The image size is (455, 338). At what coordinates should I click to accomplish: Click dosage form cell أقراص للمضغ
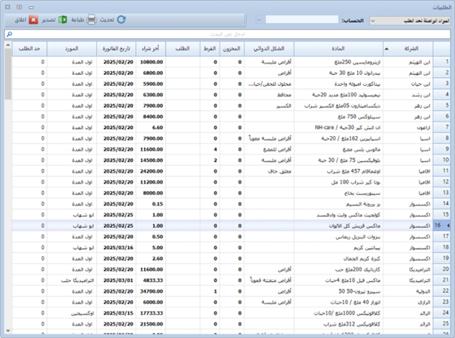269,149
